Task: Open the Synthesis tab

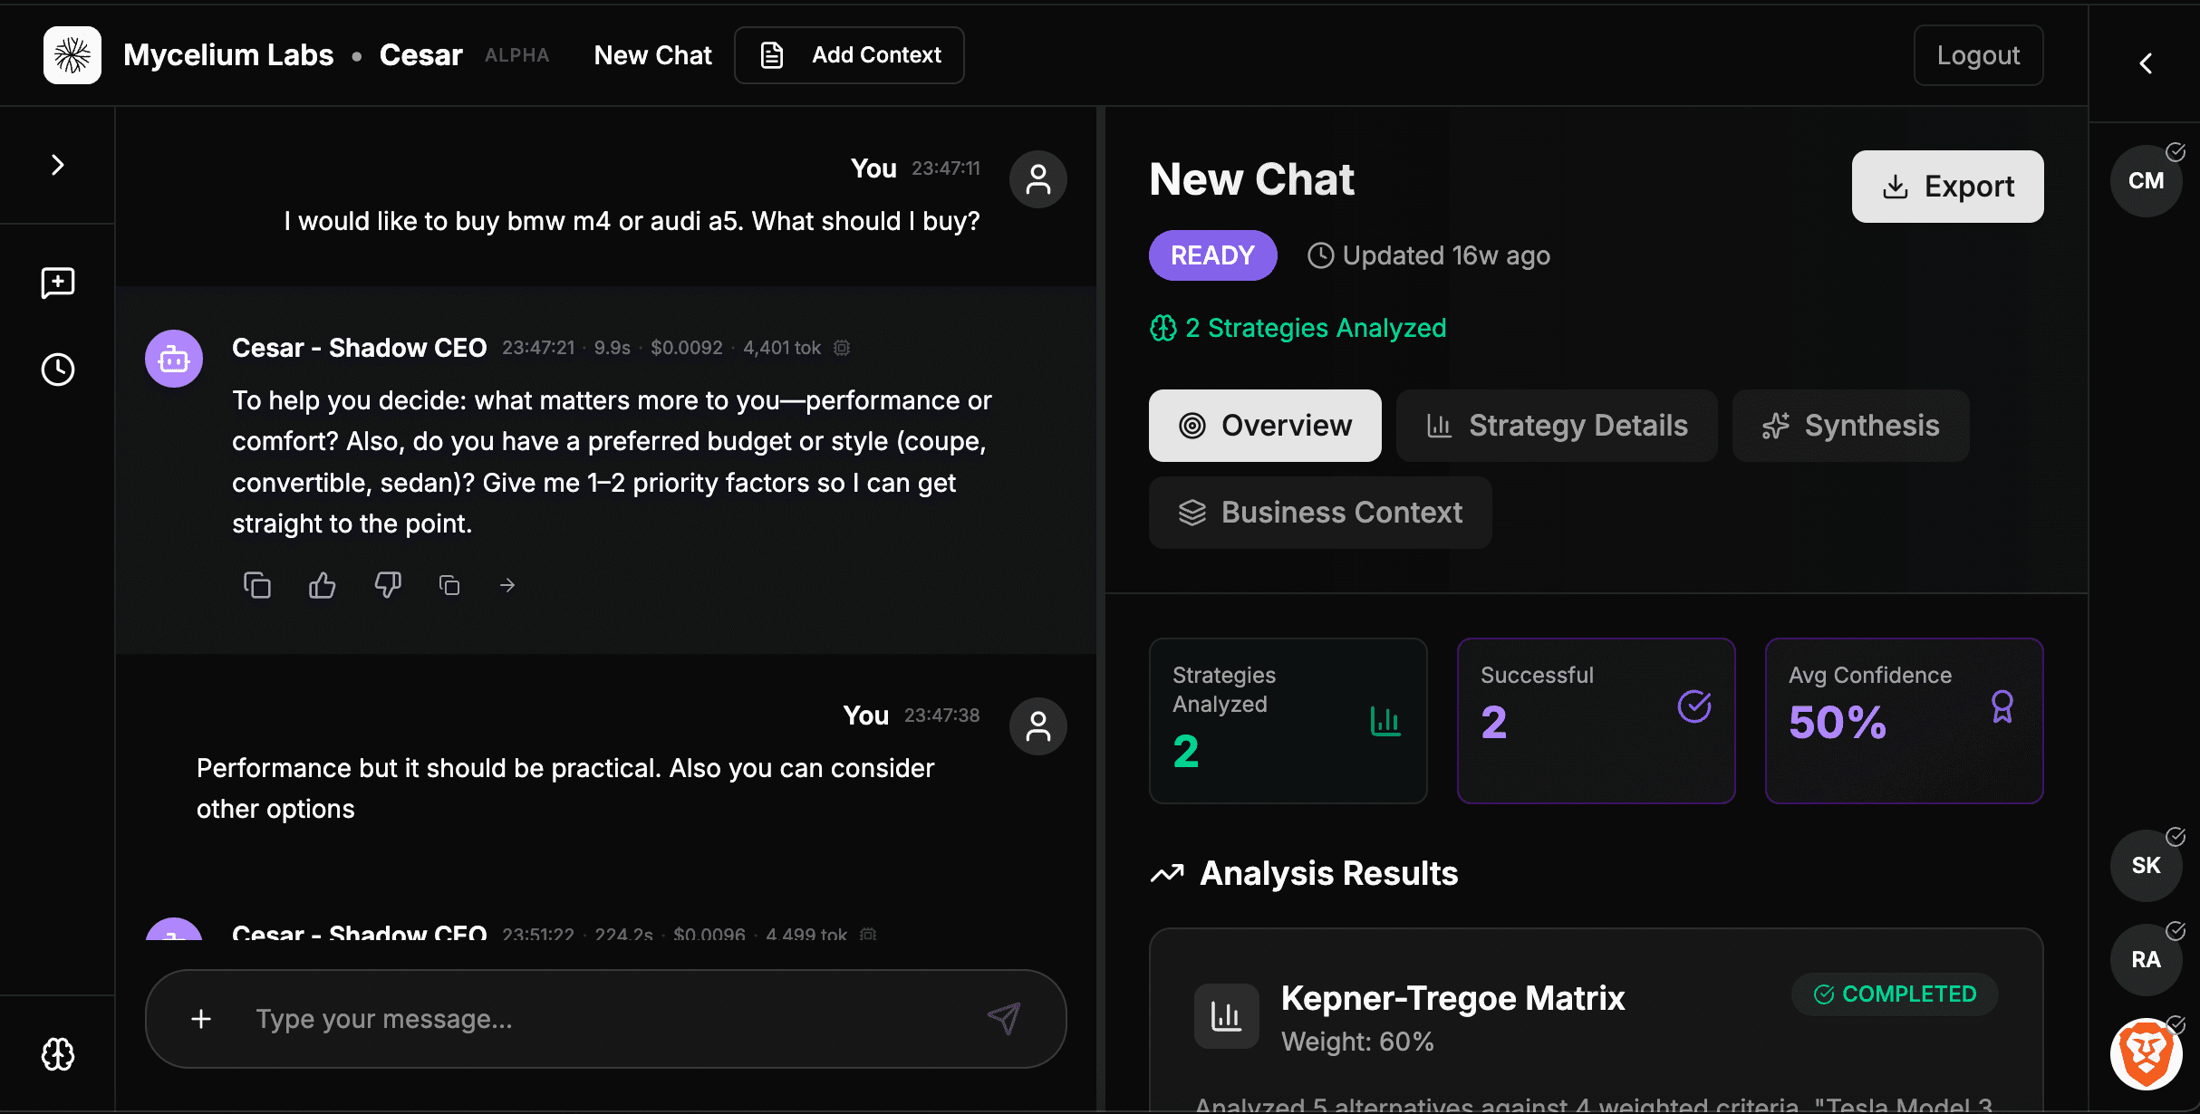Action: pos(1850,426)
